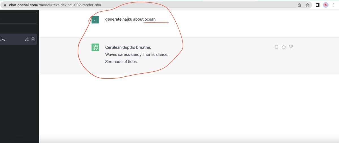The width and height of the screenshot is (339, 143).
Task: Open the Chrome three-dot menu
Action: point(334,5)
